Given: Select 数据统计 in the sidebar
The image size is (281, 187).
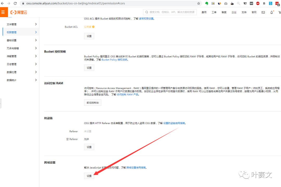Looking at the screenshot, I should click(x=11, y=80).
